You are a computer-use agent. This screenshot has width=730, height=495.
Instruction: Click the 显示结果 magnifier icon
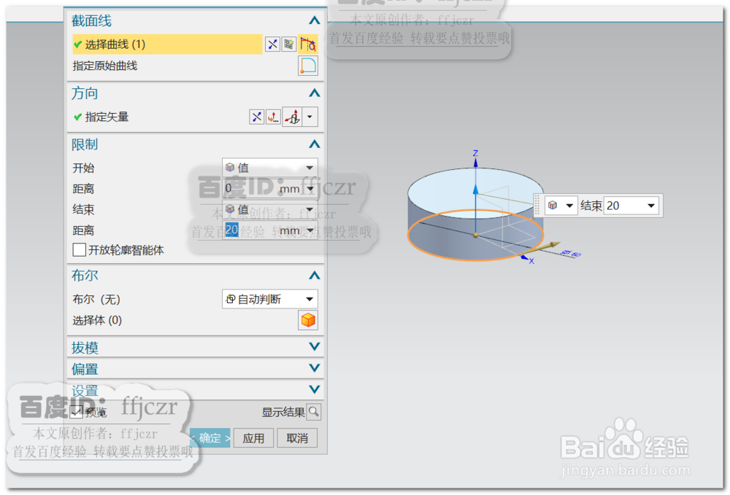pos(314,412)
